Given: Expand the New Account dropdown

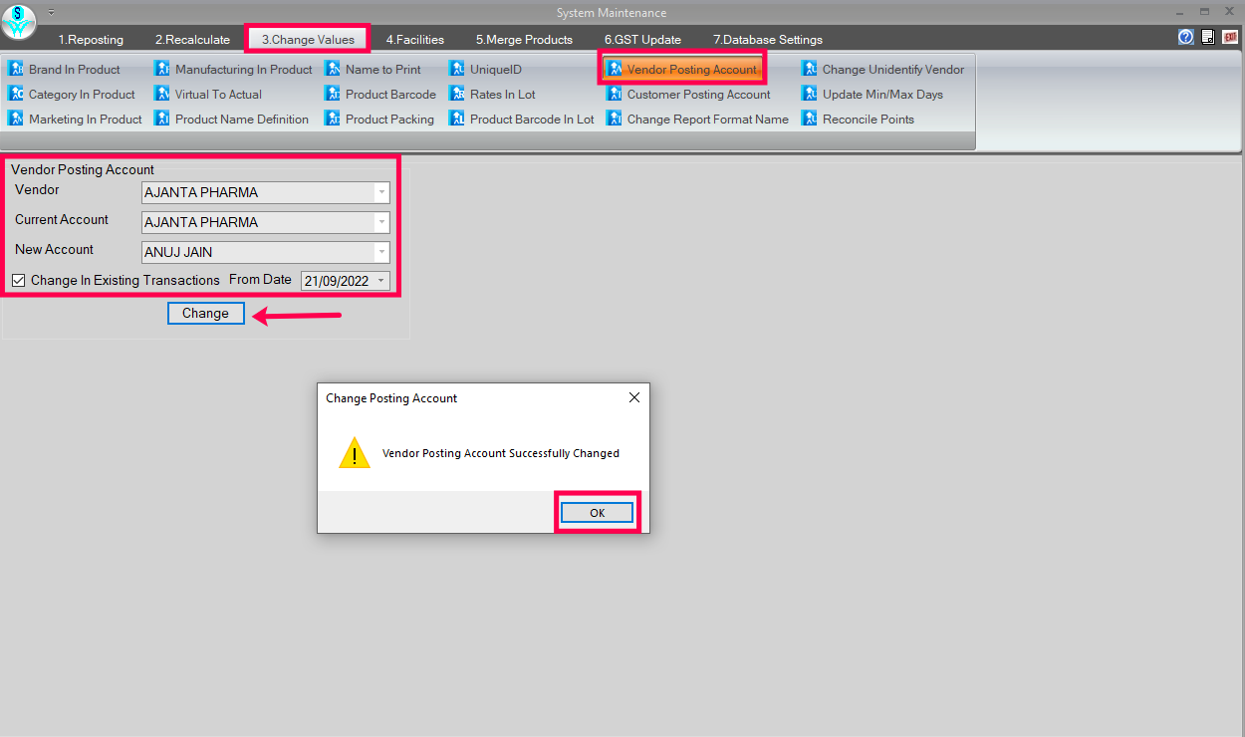Looking at the screenshot, I should click(x=380, y=252).
